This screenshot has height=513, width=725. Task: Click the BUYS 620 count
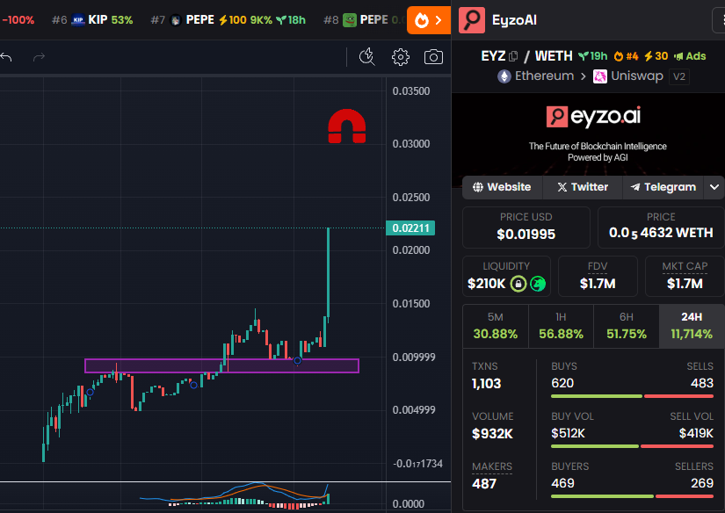(x=562, y=383)
